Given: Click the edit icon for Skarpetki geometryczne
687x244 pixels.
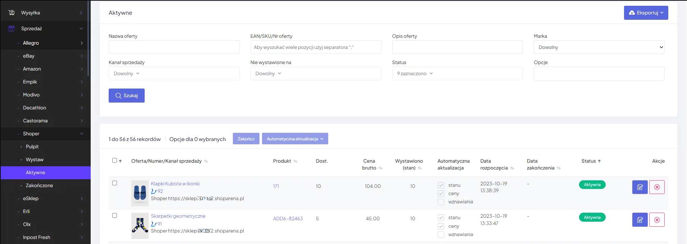Looking at the screenshot, I should pyautogui.click(x=639, y=220).
